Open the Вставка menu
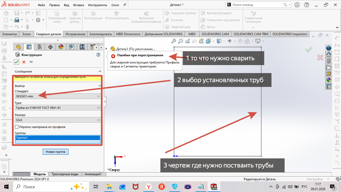Image resolution: width=341 pixels, height=192 pixels. (x=78, y=5)
